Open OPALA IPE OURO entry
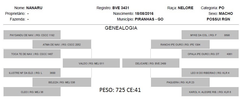 [210, 54]
